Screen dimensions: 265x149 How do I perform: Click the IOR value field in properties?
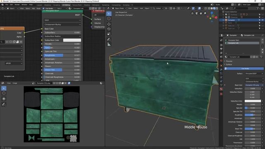253,139
